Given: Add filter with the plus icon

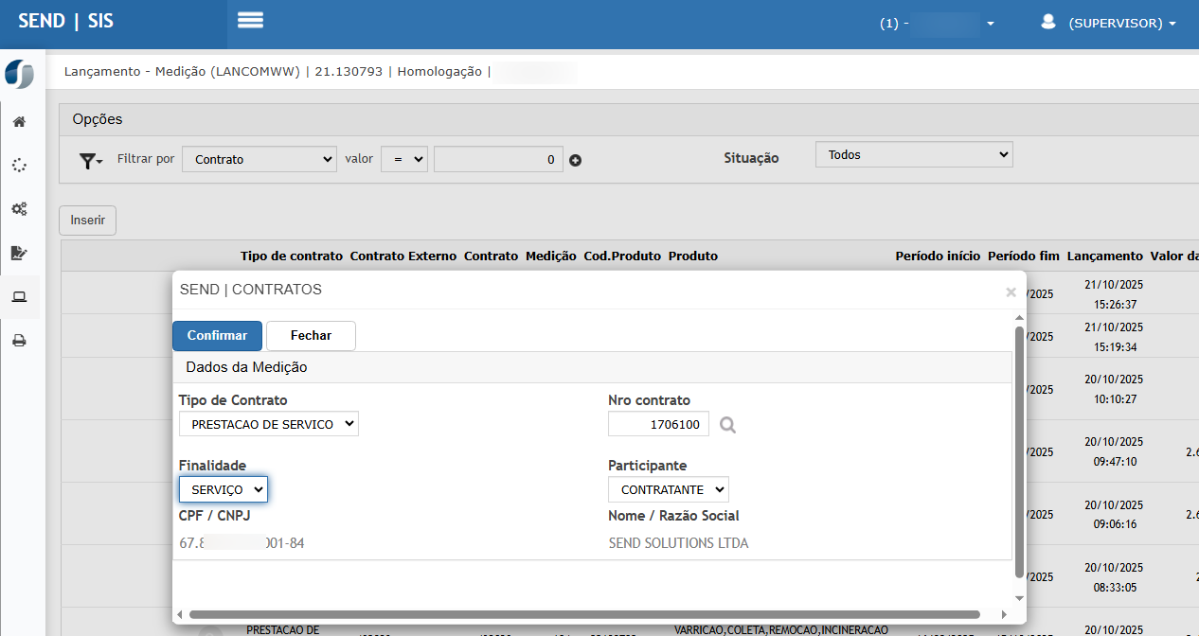Looking at the screenshot, I should [x=575, y=160].
